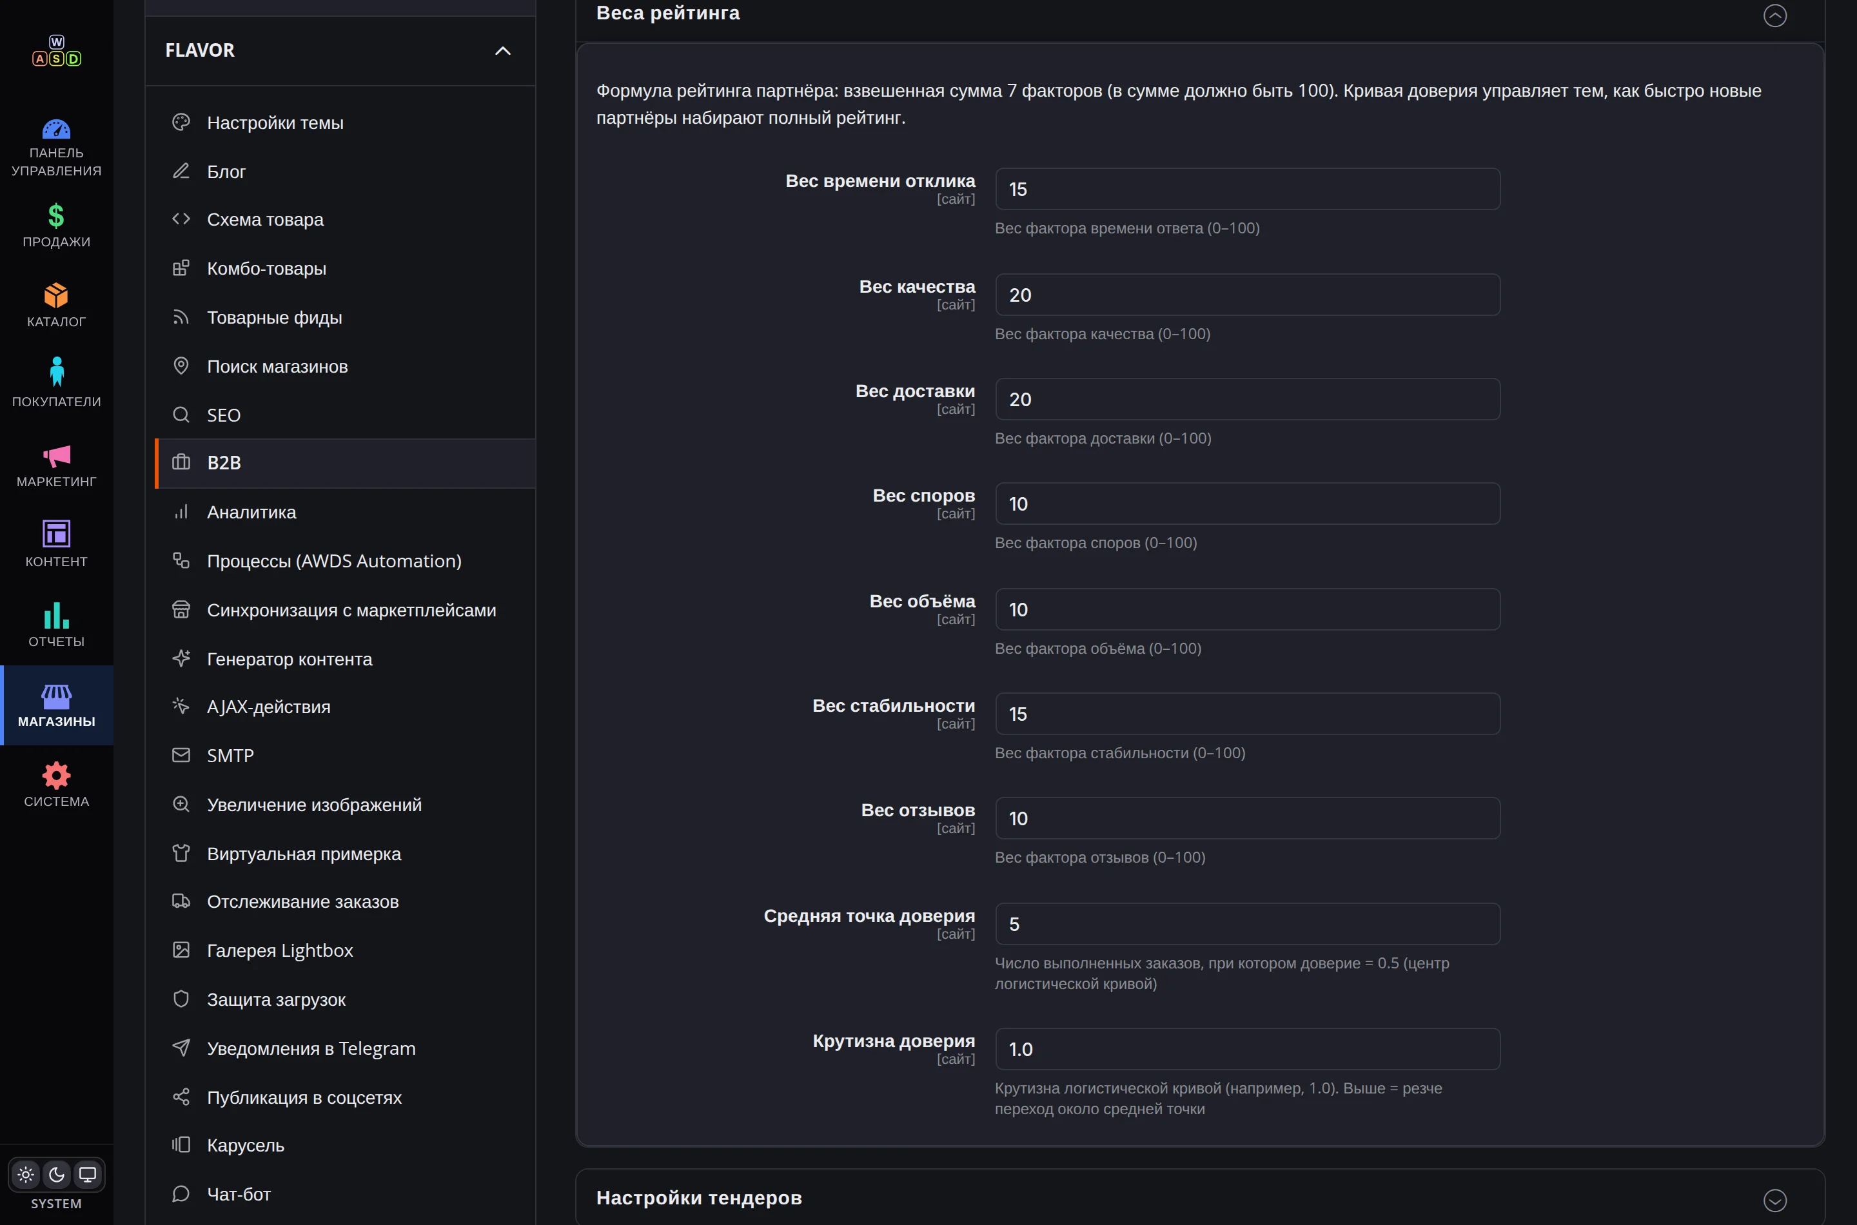Select the B2B menu item

pos(346,464)
